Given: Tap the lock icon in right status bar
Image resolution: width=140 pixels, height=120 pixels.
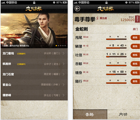Looking at the screenshot, I should [x=107, y=2].
